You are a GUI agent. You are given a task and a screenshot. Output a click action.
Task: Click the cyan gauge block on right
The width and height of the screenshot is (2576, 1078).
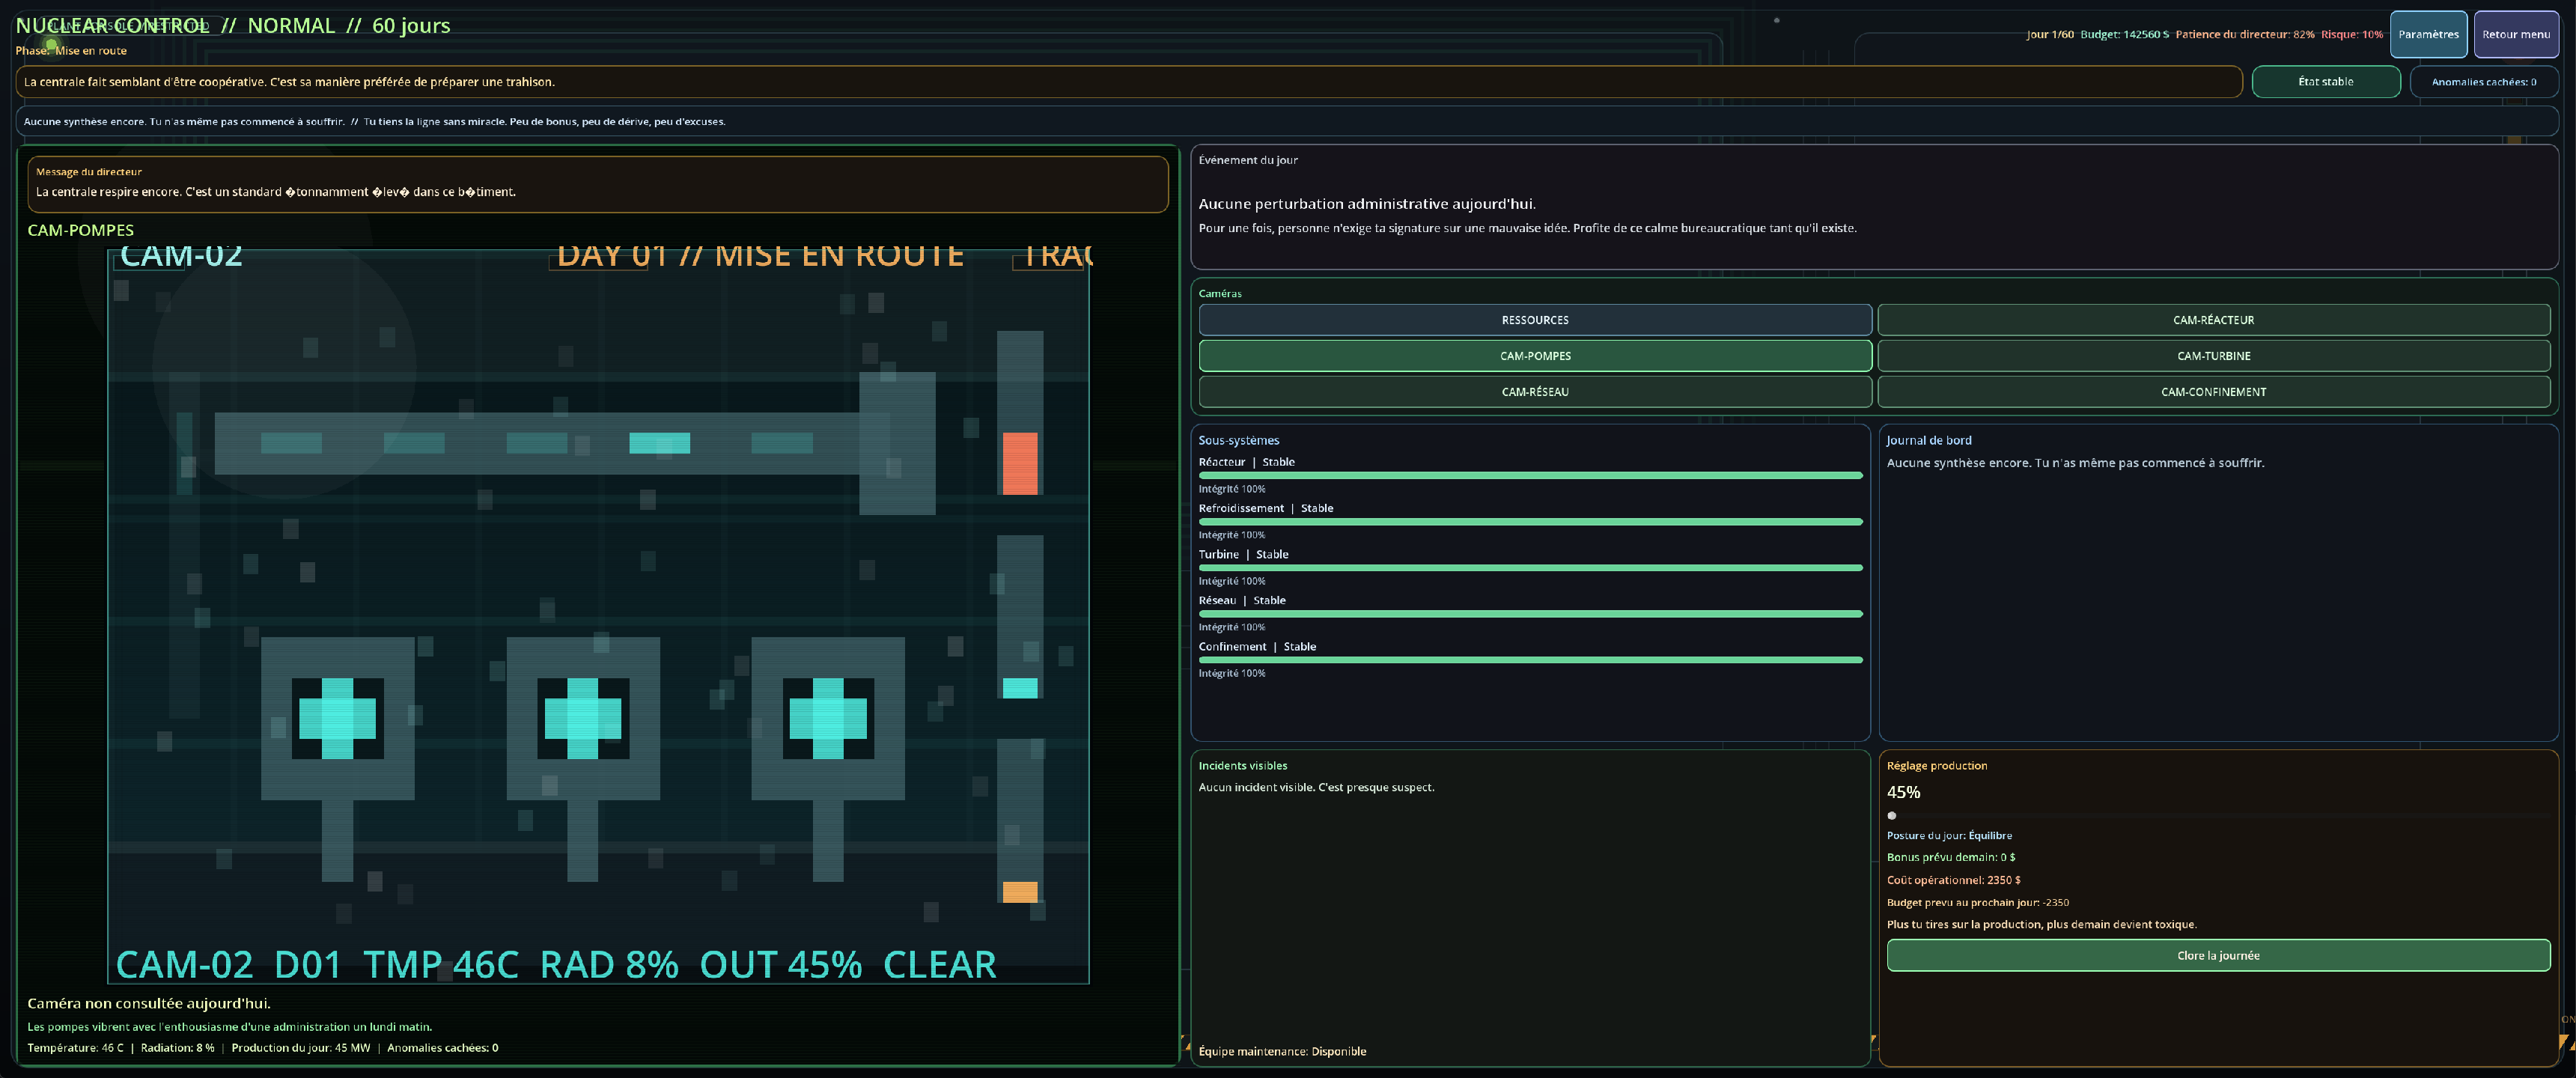[x=1019, y=687]
